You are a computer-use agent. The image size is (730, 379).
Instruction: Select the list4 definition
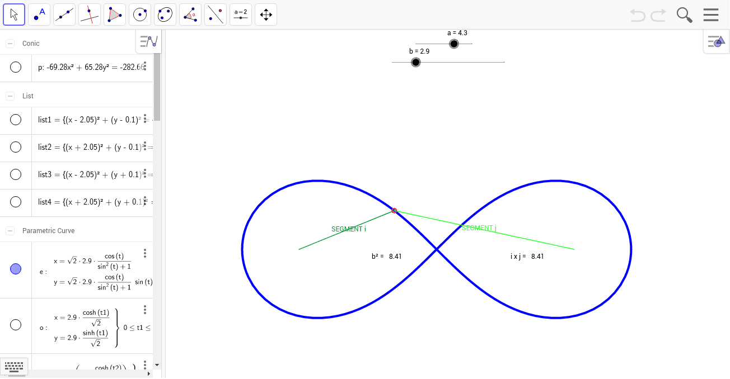pos(93,202)
